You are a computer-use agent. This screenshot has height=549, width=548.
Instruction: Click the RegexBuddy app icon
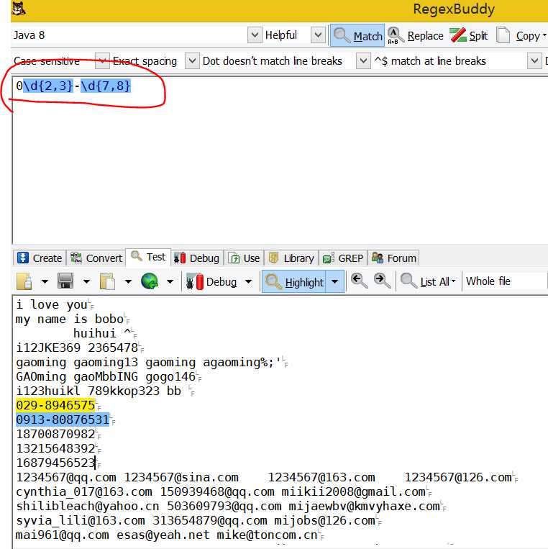point(19,9)
